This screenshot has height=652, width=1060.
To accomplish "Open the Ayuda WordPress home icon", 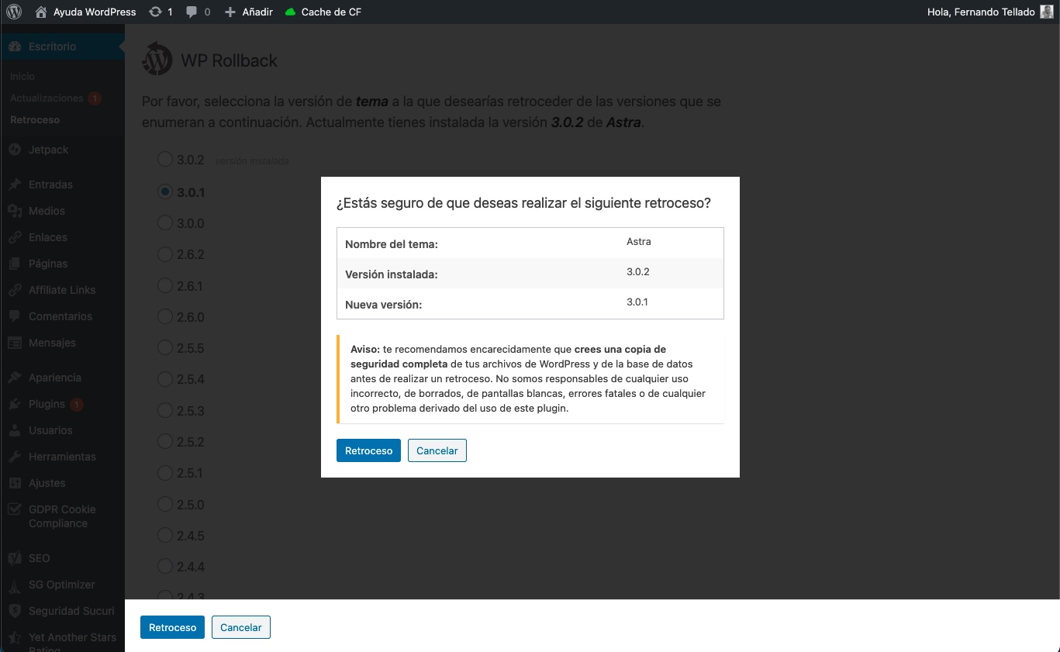I will 41,12.
